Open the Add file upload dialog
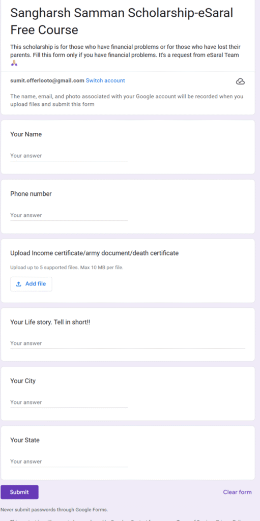The height and width of the screenshot is (521, 260). coord(31,284)
